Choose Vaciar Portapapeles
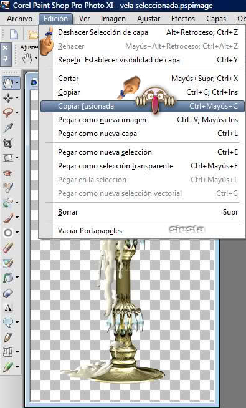 (x=143, y=231)
